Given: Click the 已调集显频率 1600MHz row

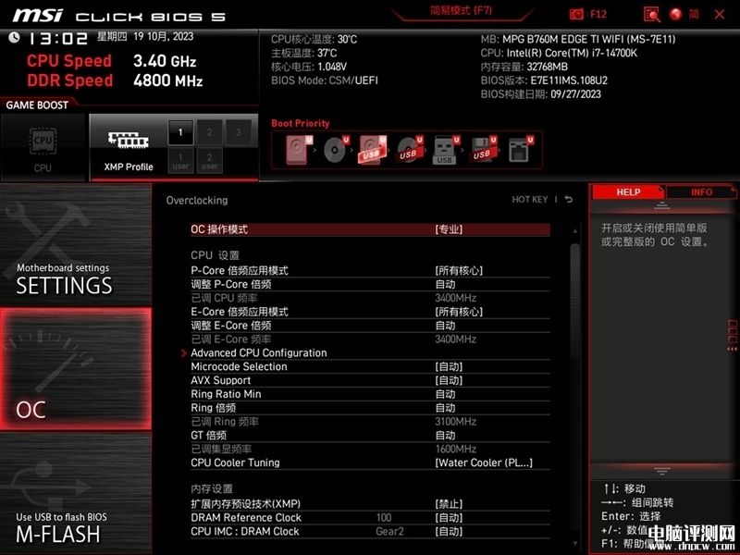Looking at the screenshot, I should pos(370,449).
